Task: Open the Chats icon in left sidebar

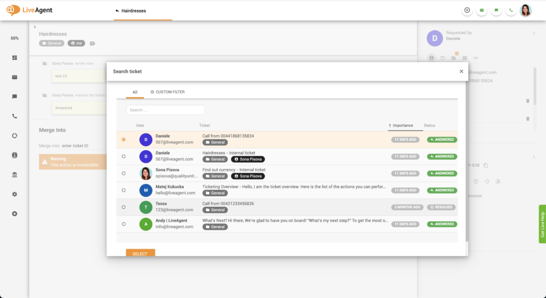Action: coord(14,96)
